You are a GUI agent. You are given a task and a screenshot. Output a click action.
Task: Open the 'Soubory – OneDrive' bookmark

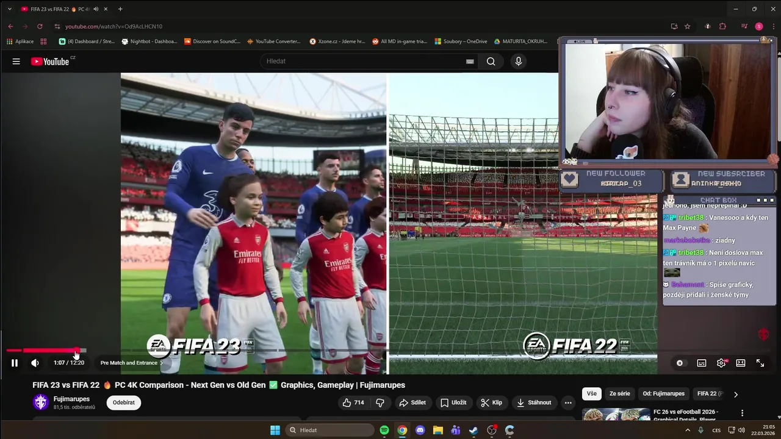click(461, 41)
